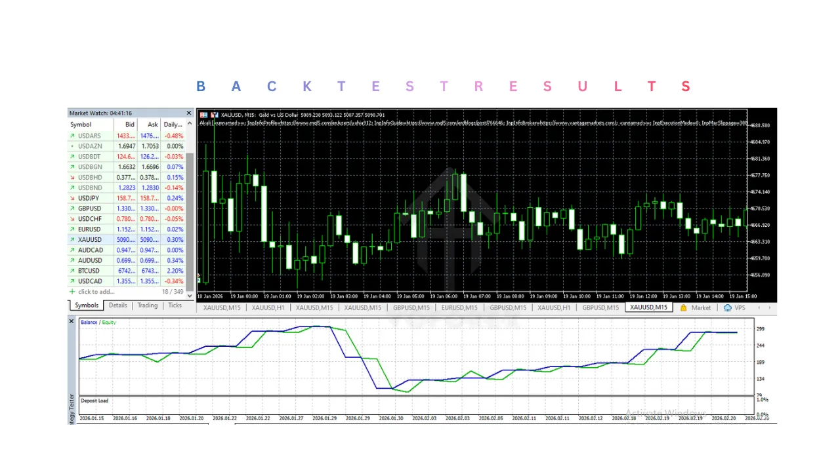Image resolution: width=840 pixels, height=472 pixels.
Task: Click the up arrow icon of USDARS
Action: (72, 136)
